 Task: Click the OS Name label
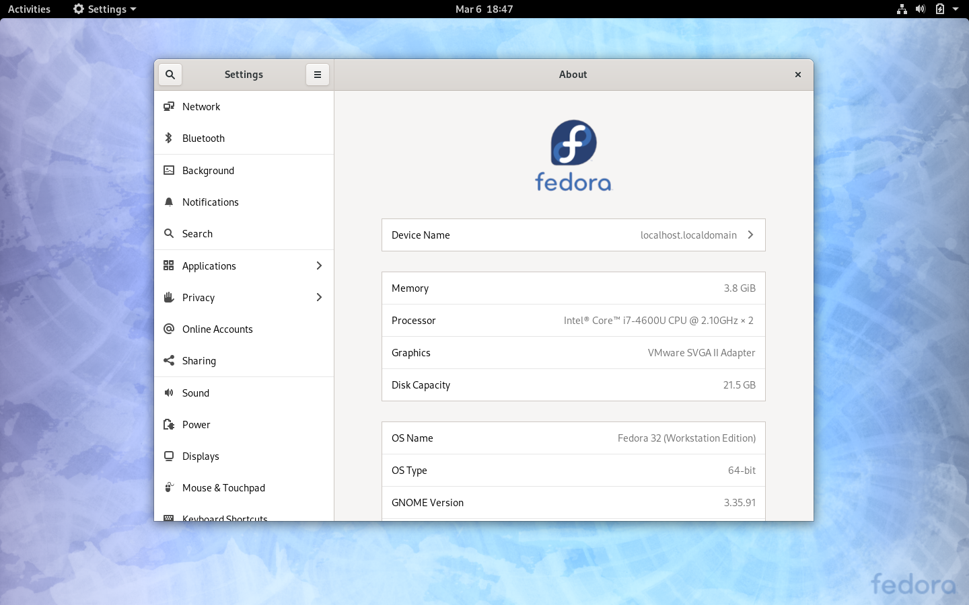coord(412,438)
